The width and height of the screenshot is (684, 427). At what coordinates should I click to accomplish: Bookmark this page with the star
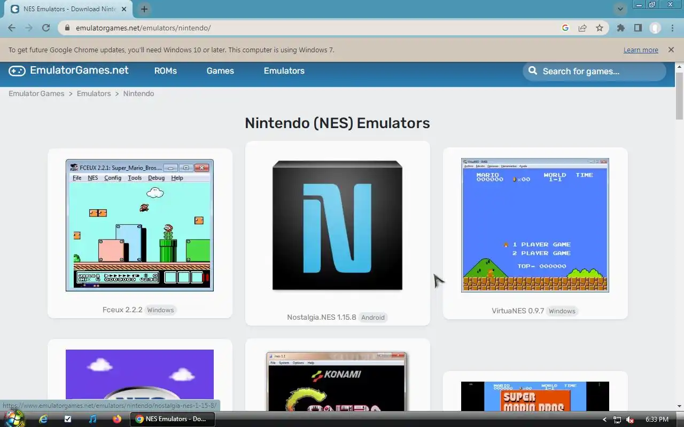600,28
